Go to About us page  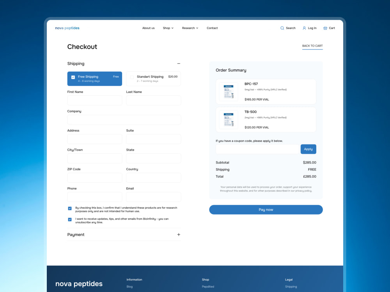point(148,28)
